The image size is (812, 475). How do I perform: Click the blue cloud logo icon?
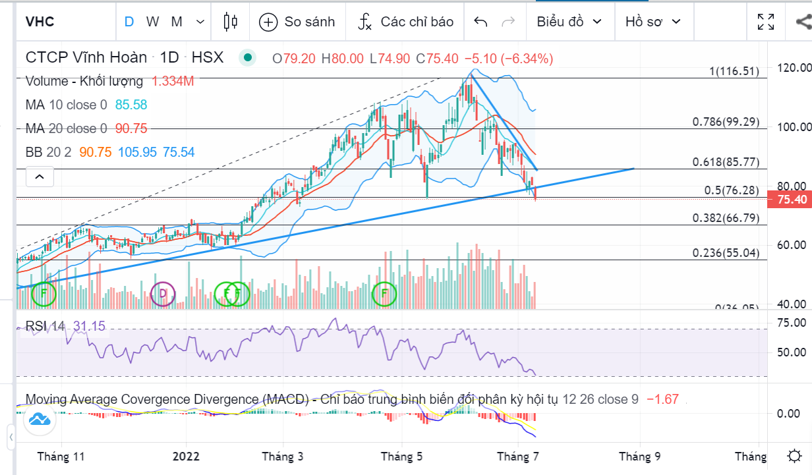click(39, 419)
